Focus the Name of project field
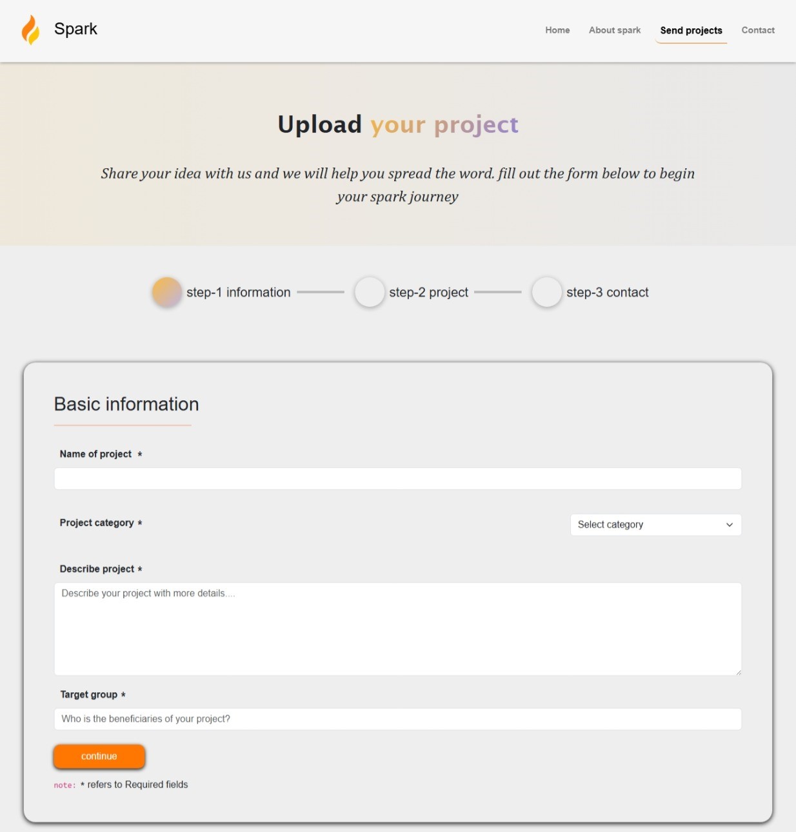This screenshot has height=832, width=796. coord(397,479)
